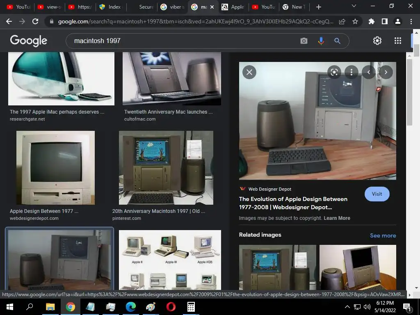The width and height of the screenshot is (420, 315).
Task: Switch to the New Tab tab
Action: [x=294, y=7]
